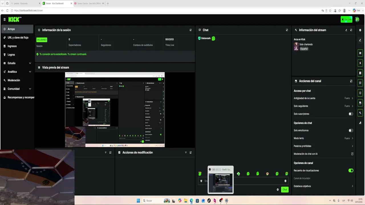Expand the Información del stream panel

click(x=351, y=30)
